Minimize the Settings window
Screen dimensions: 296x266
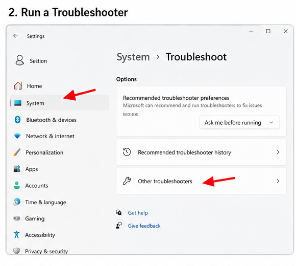coord(251,31)
